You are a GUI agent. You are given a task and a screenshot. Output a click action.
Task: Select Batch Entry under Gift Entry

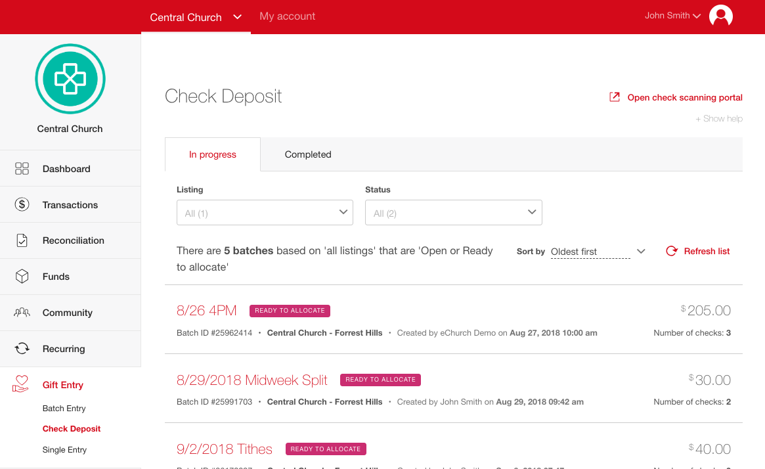tap(64, 408)
